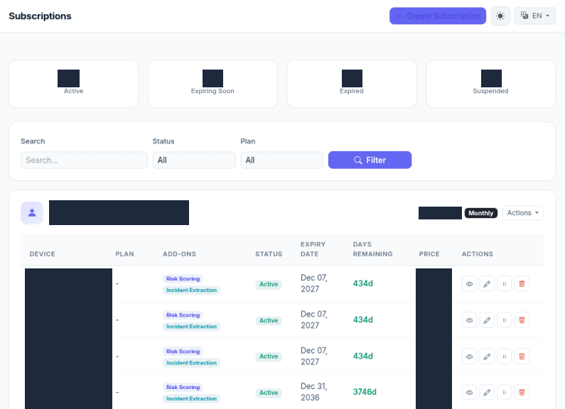Click the PLAN column header
This screenshot has width=565, height=409.
tap(124, 253)
